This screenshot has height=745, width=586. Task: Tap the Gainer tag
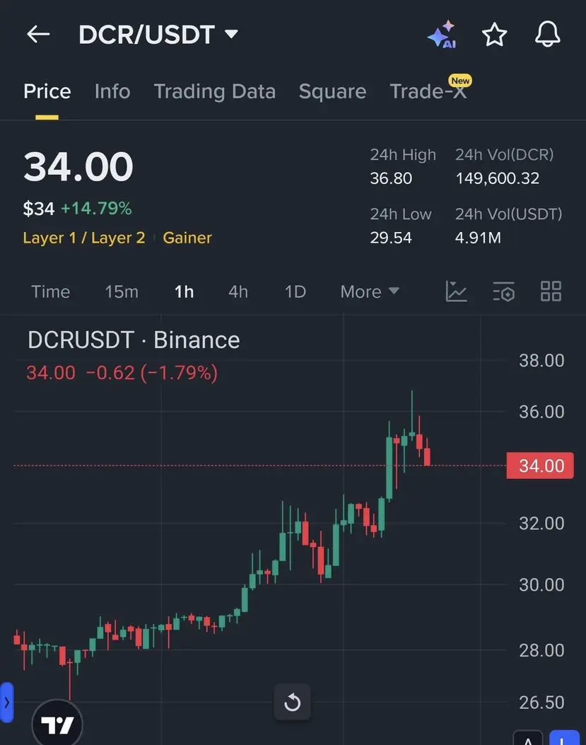(187, 238)
